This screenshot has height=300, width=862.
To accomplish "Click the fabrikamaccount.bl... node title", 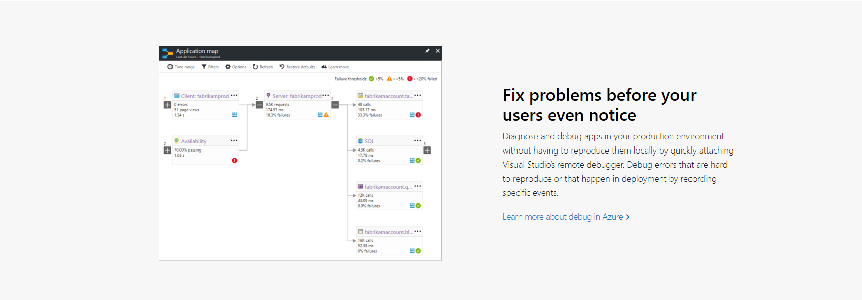I will pos(389,232).
